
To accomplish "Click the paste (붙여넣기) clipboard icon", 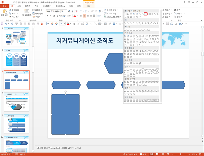I will click(5, 12).
